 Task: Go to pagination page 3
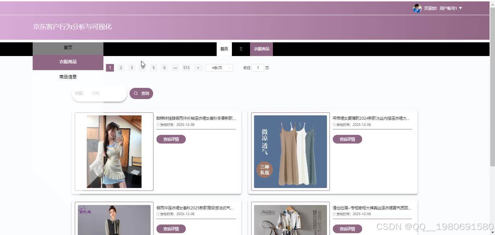[132, 68]
